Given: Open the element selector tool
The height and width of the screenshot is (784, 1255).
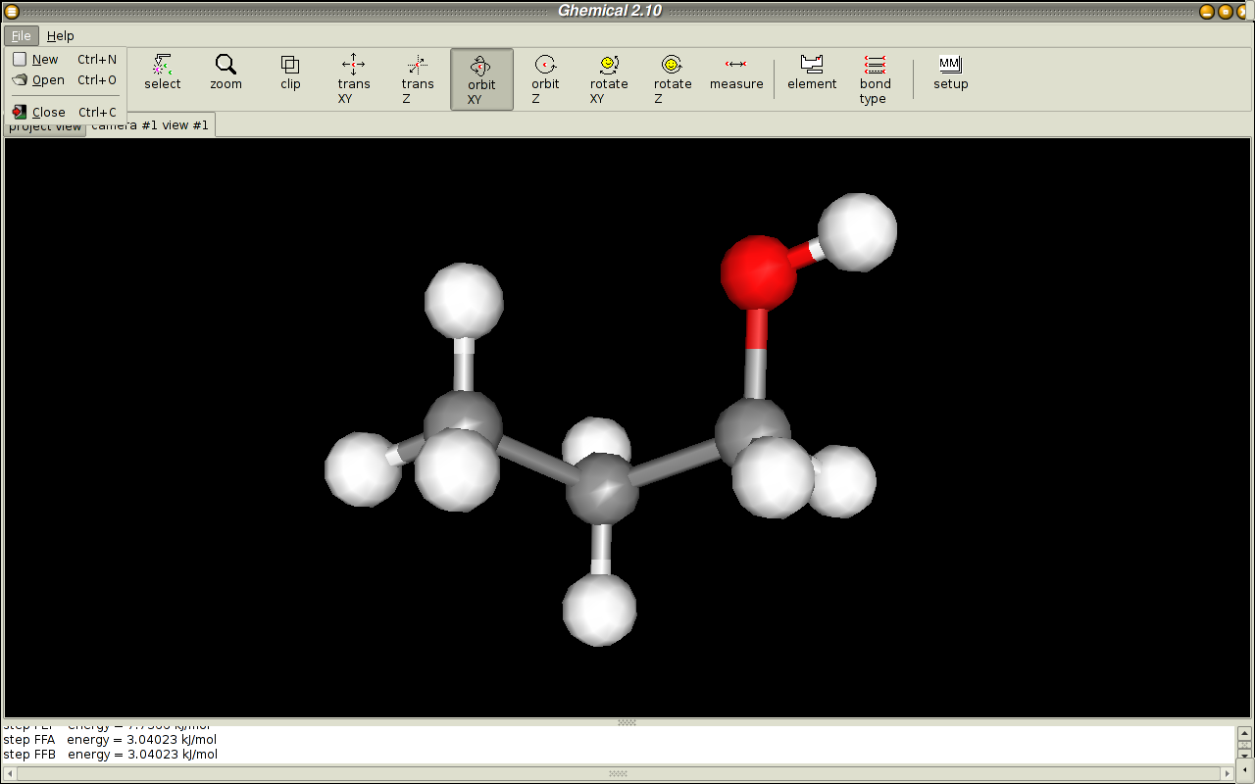Looking at the screenshot, I should click(812, 73).
